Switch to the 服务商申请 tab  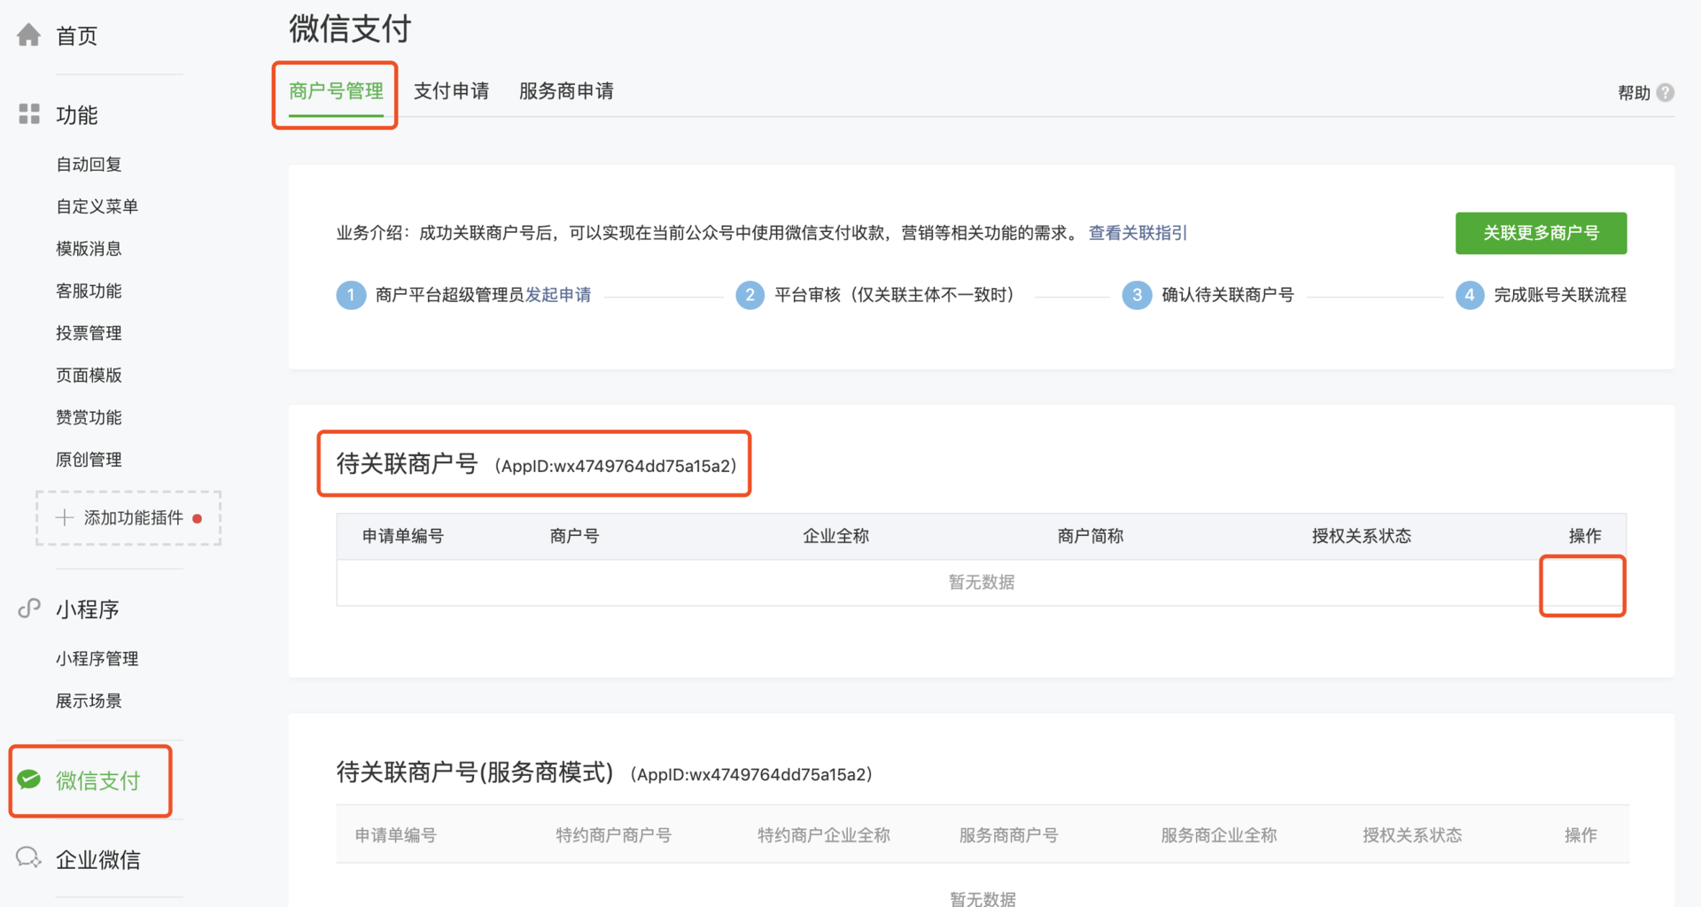tap(566, 91)
